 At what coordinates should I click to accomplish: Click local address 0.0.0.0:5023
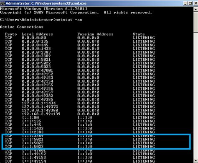coord(36,67)
